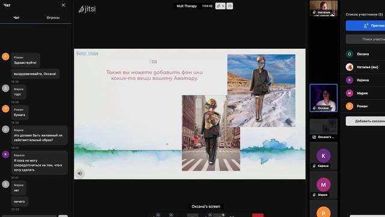Select the Оксана video thumbnail
Image resolution: width=385 pixels, height=217 pixels.
[x=324, y=98]
